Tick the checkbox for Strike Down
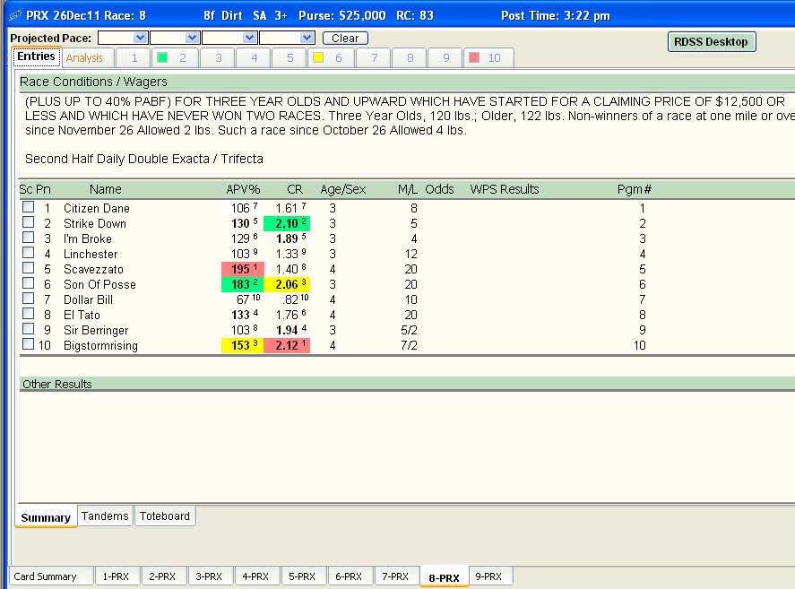795x589 pixels. (29, 221)
